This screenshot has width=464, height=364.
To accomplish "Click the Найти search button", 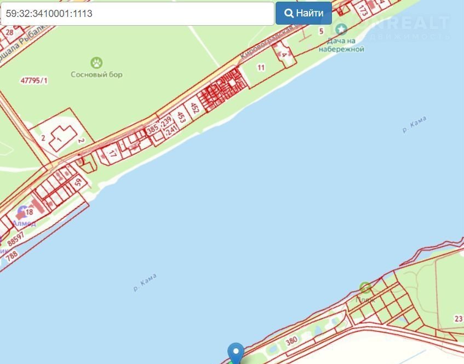I will [x=303, y=13].
